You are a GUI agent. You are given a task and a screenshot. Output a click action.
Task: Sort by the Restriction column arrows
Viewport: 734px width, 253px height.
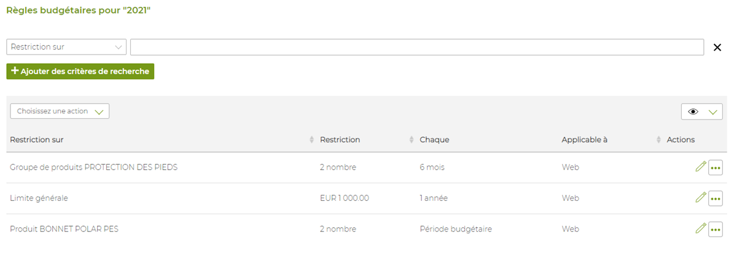pos(412,140)
